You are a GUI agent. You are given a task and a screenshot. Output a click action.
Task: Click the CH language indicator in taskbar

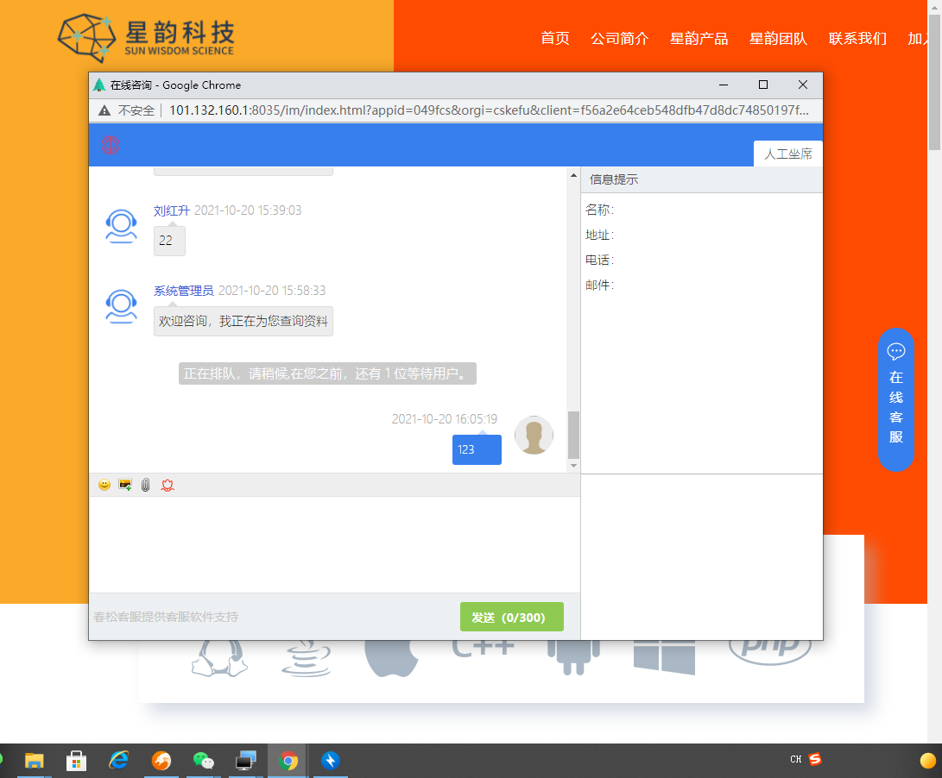pyautogui.click(x=795, y=760)
